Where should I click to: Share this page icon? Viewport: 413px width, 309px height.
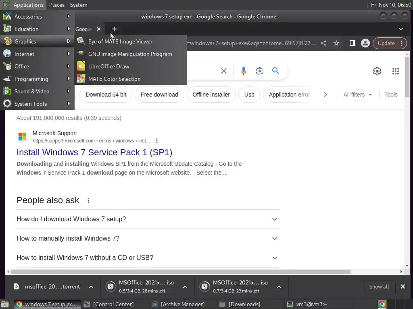pos(323,43)
